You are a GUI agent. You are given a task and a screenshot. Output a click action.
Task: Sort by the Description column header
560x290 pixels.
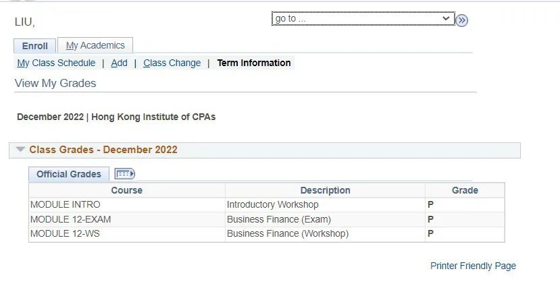tap(325, 190)
